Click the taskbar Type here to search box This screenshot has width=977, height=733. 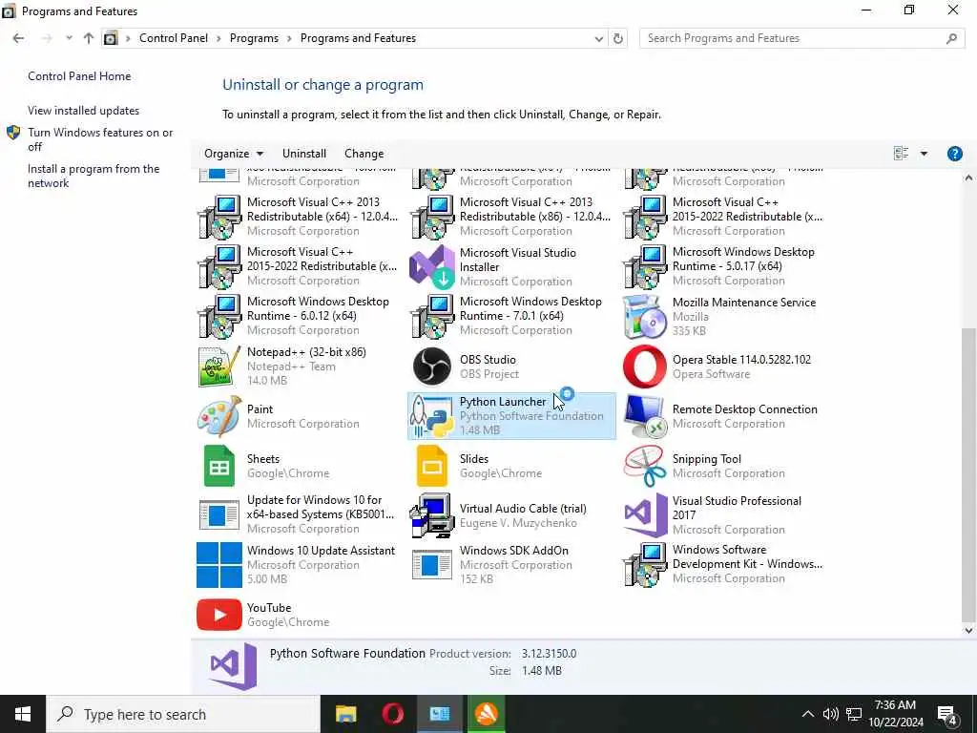183,714
